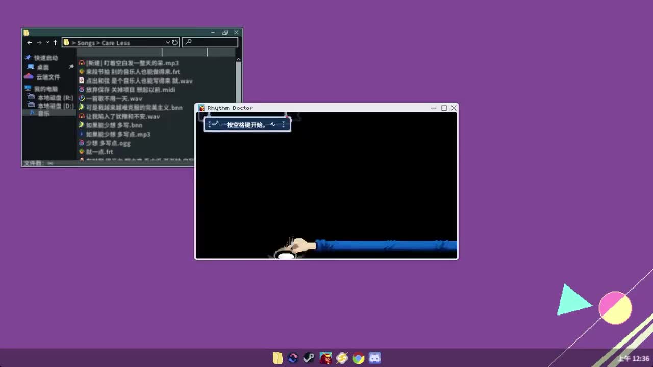
Task: Click the Care Less breadcrumb segment
Action: [116, 43]
